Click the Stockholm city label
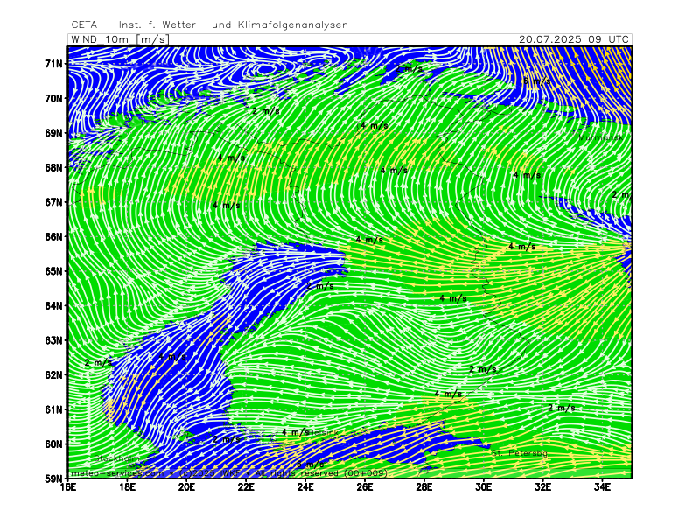The width and height of the screenshot is (700, 525). tap(117, 458)
